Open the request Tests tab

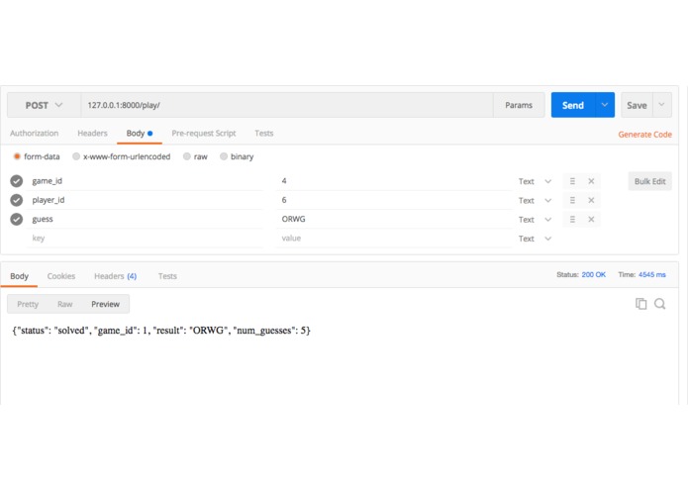(x=263, y=133)
